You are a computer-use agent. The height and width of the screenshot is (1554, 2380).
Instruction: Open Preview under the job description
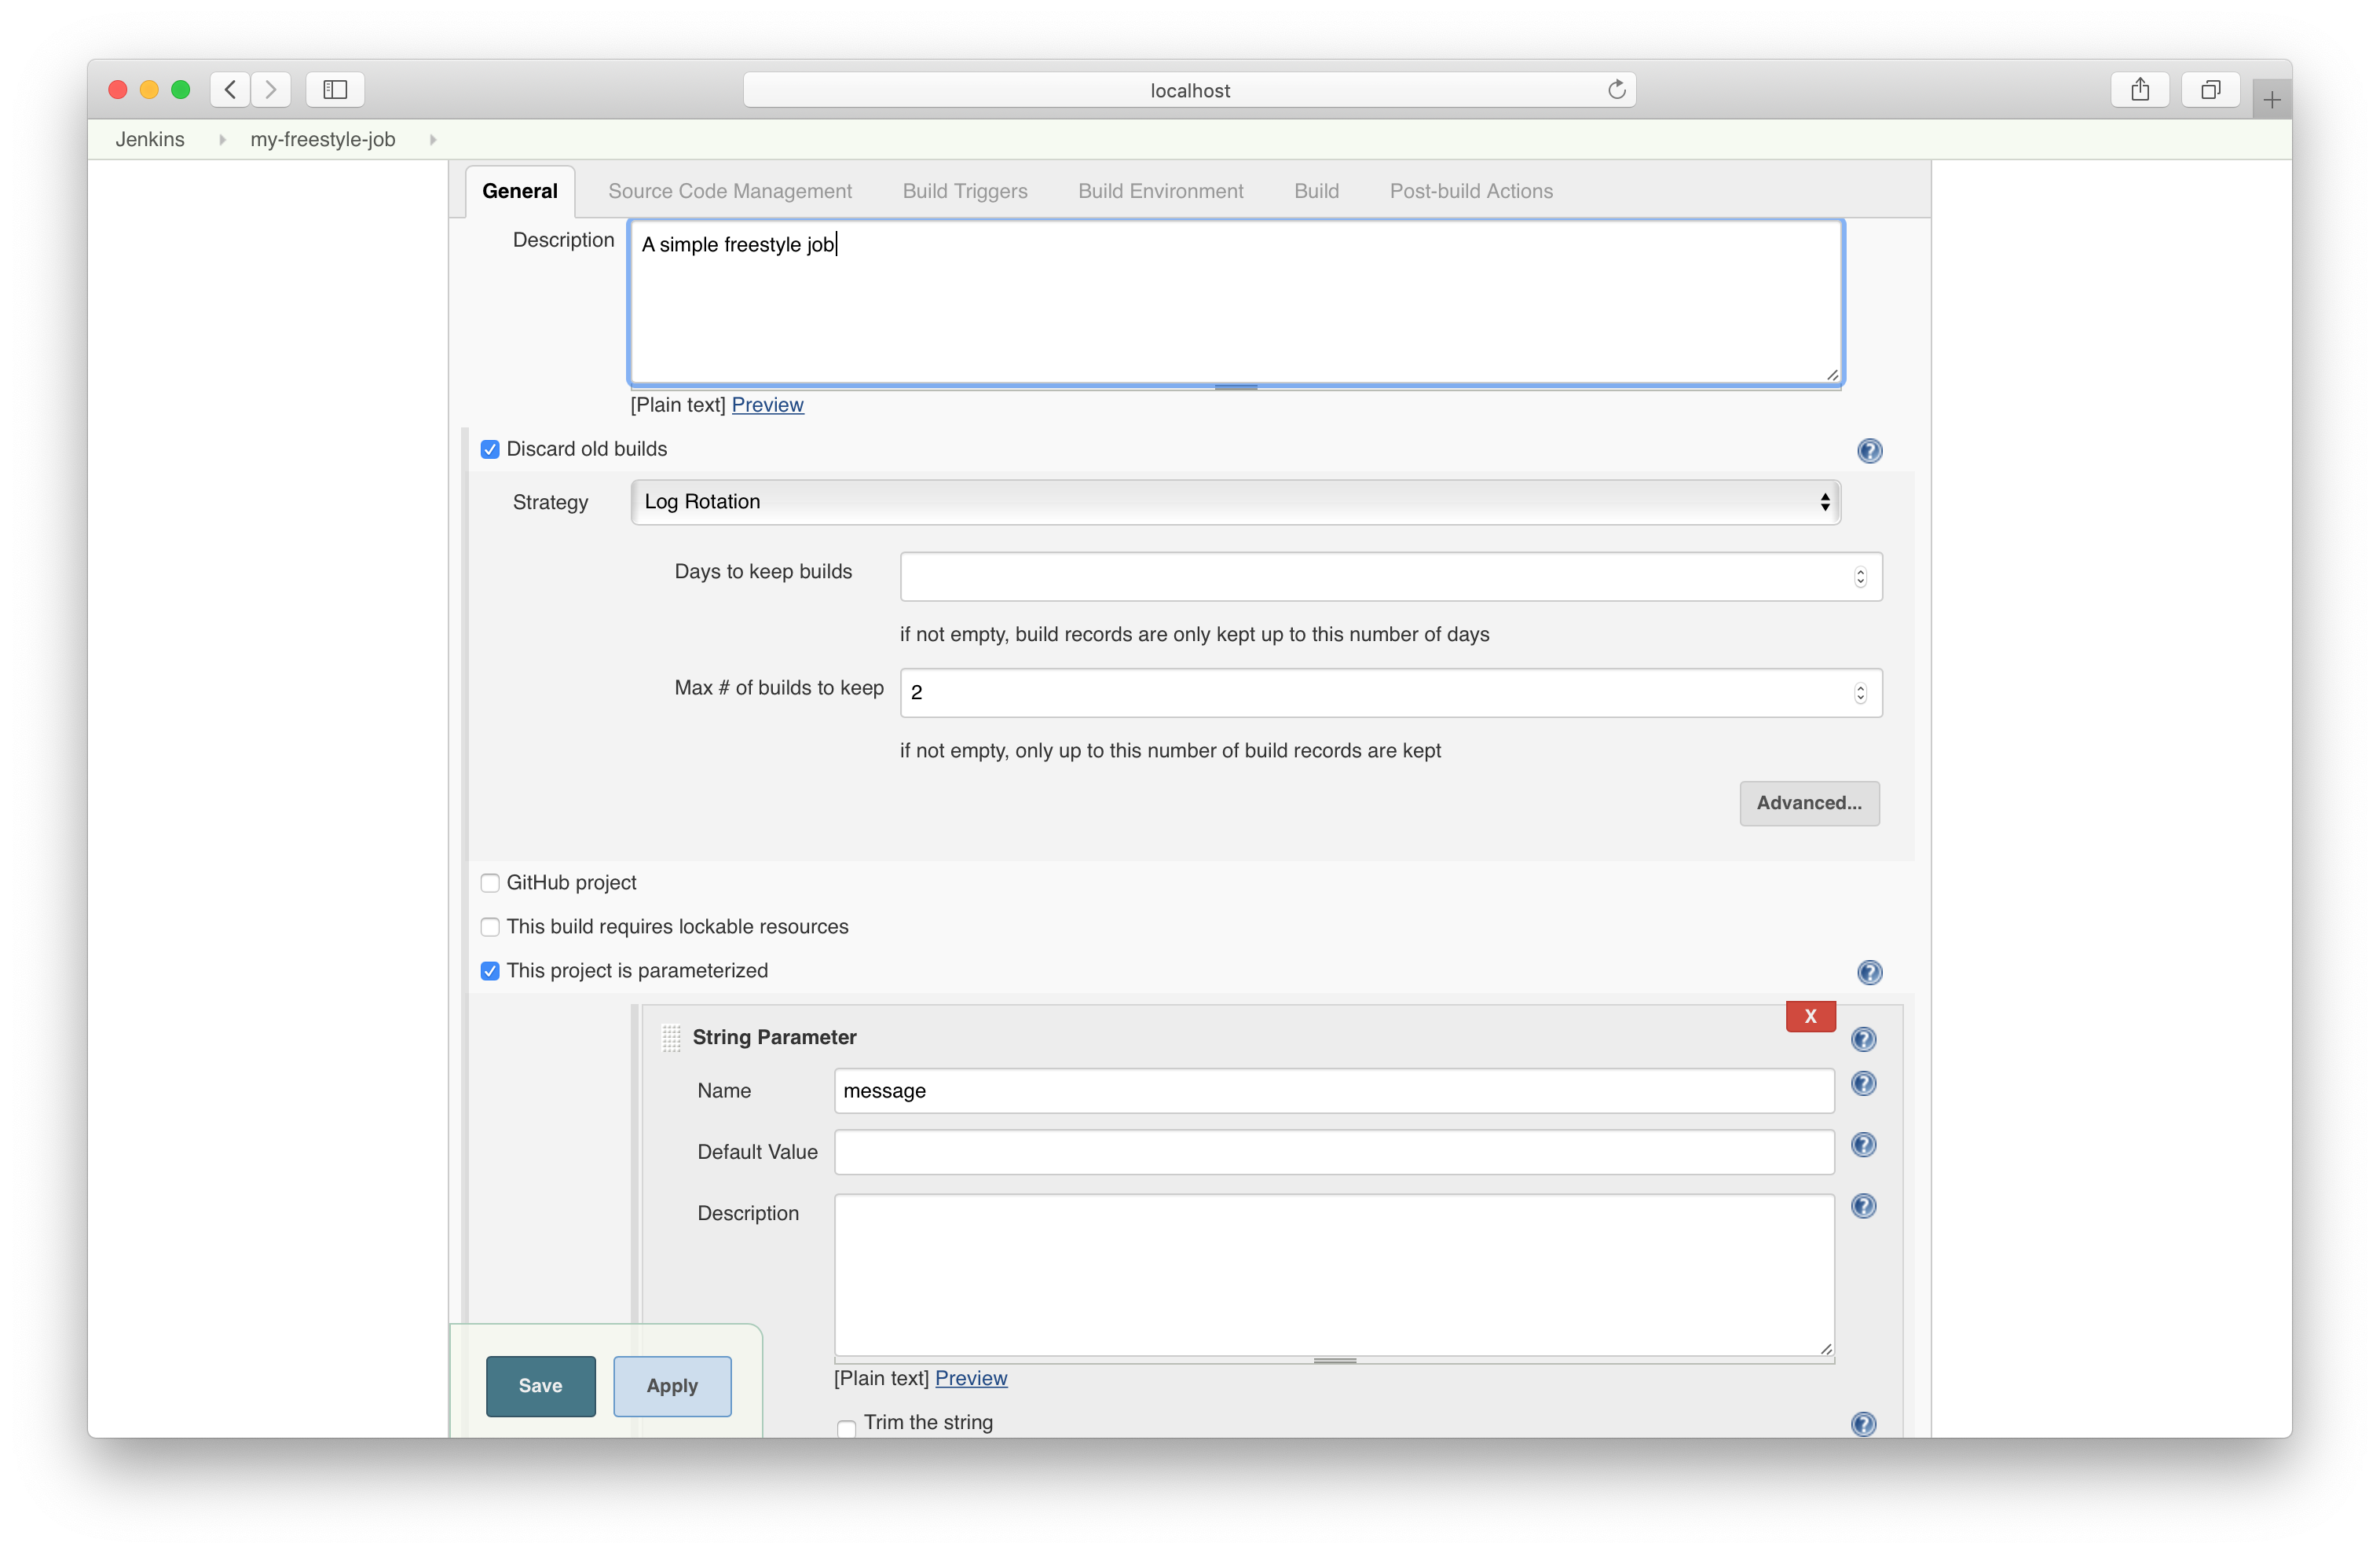pyautogui.click(x=767, y=405)
